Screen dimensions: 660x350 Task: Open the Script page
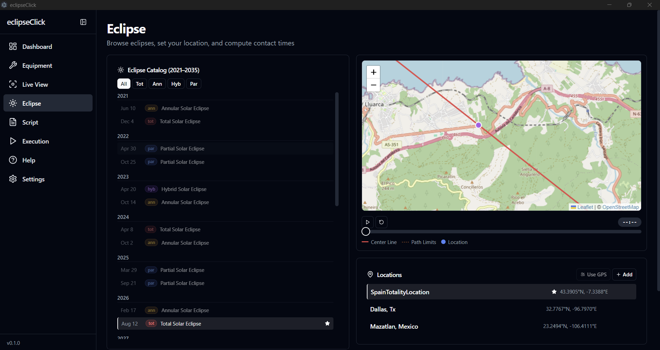[30, 122]
